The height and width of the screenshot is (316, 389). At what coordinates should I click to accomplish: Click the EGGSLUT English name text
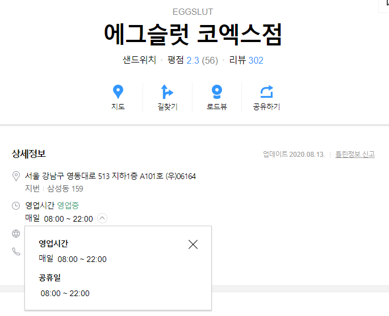click(193, 12)
